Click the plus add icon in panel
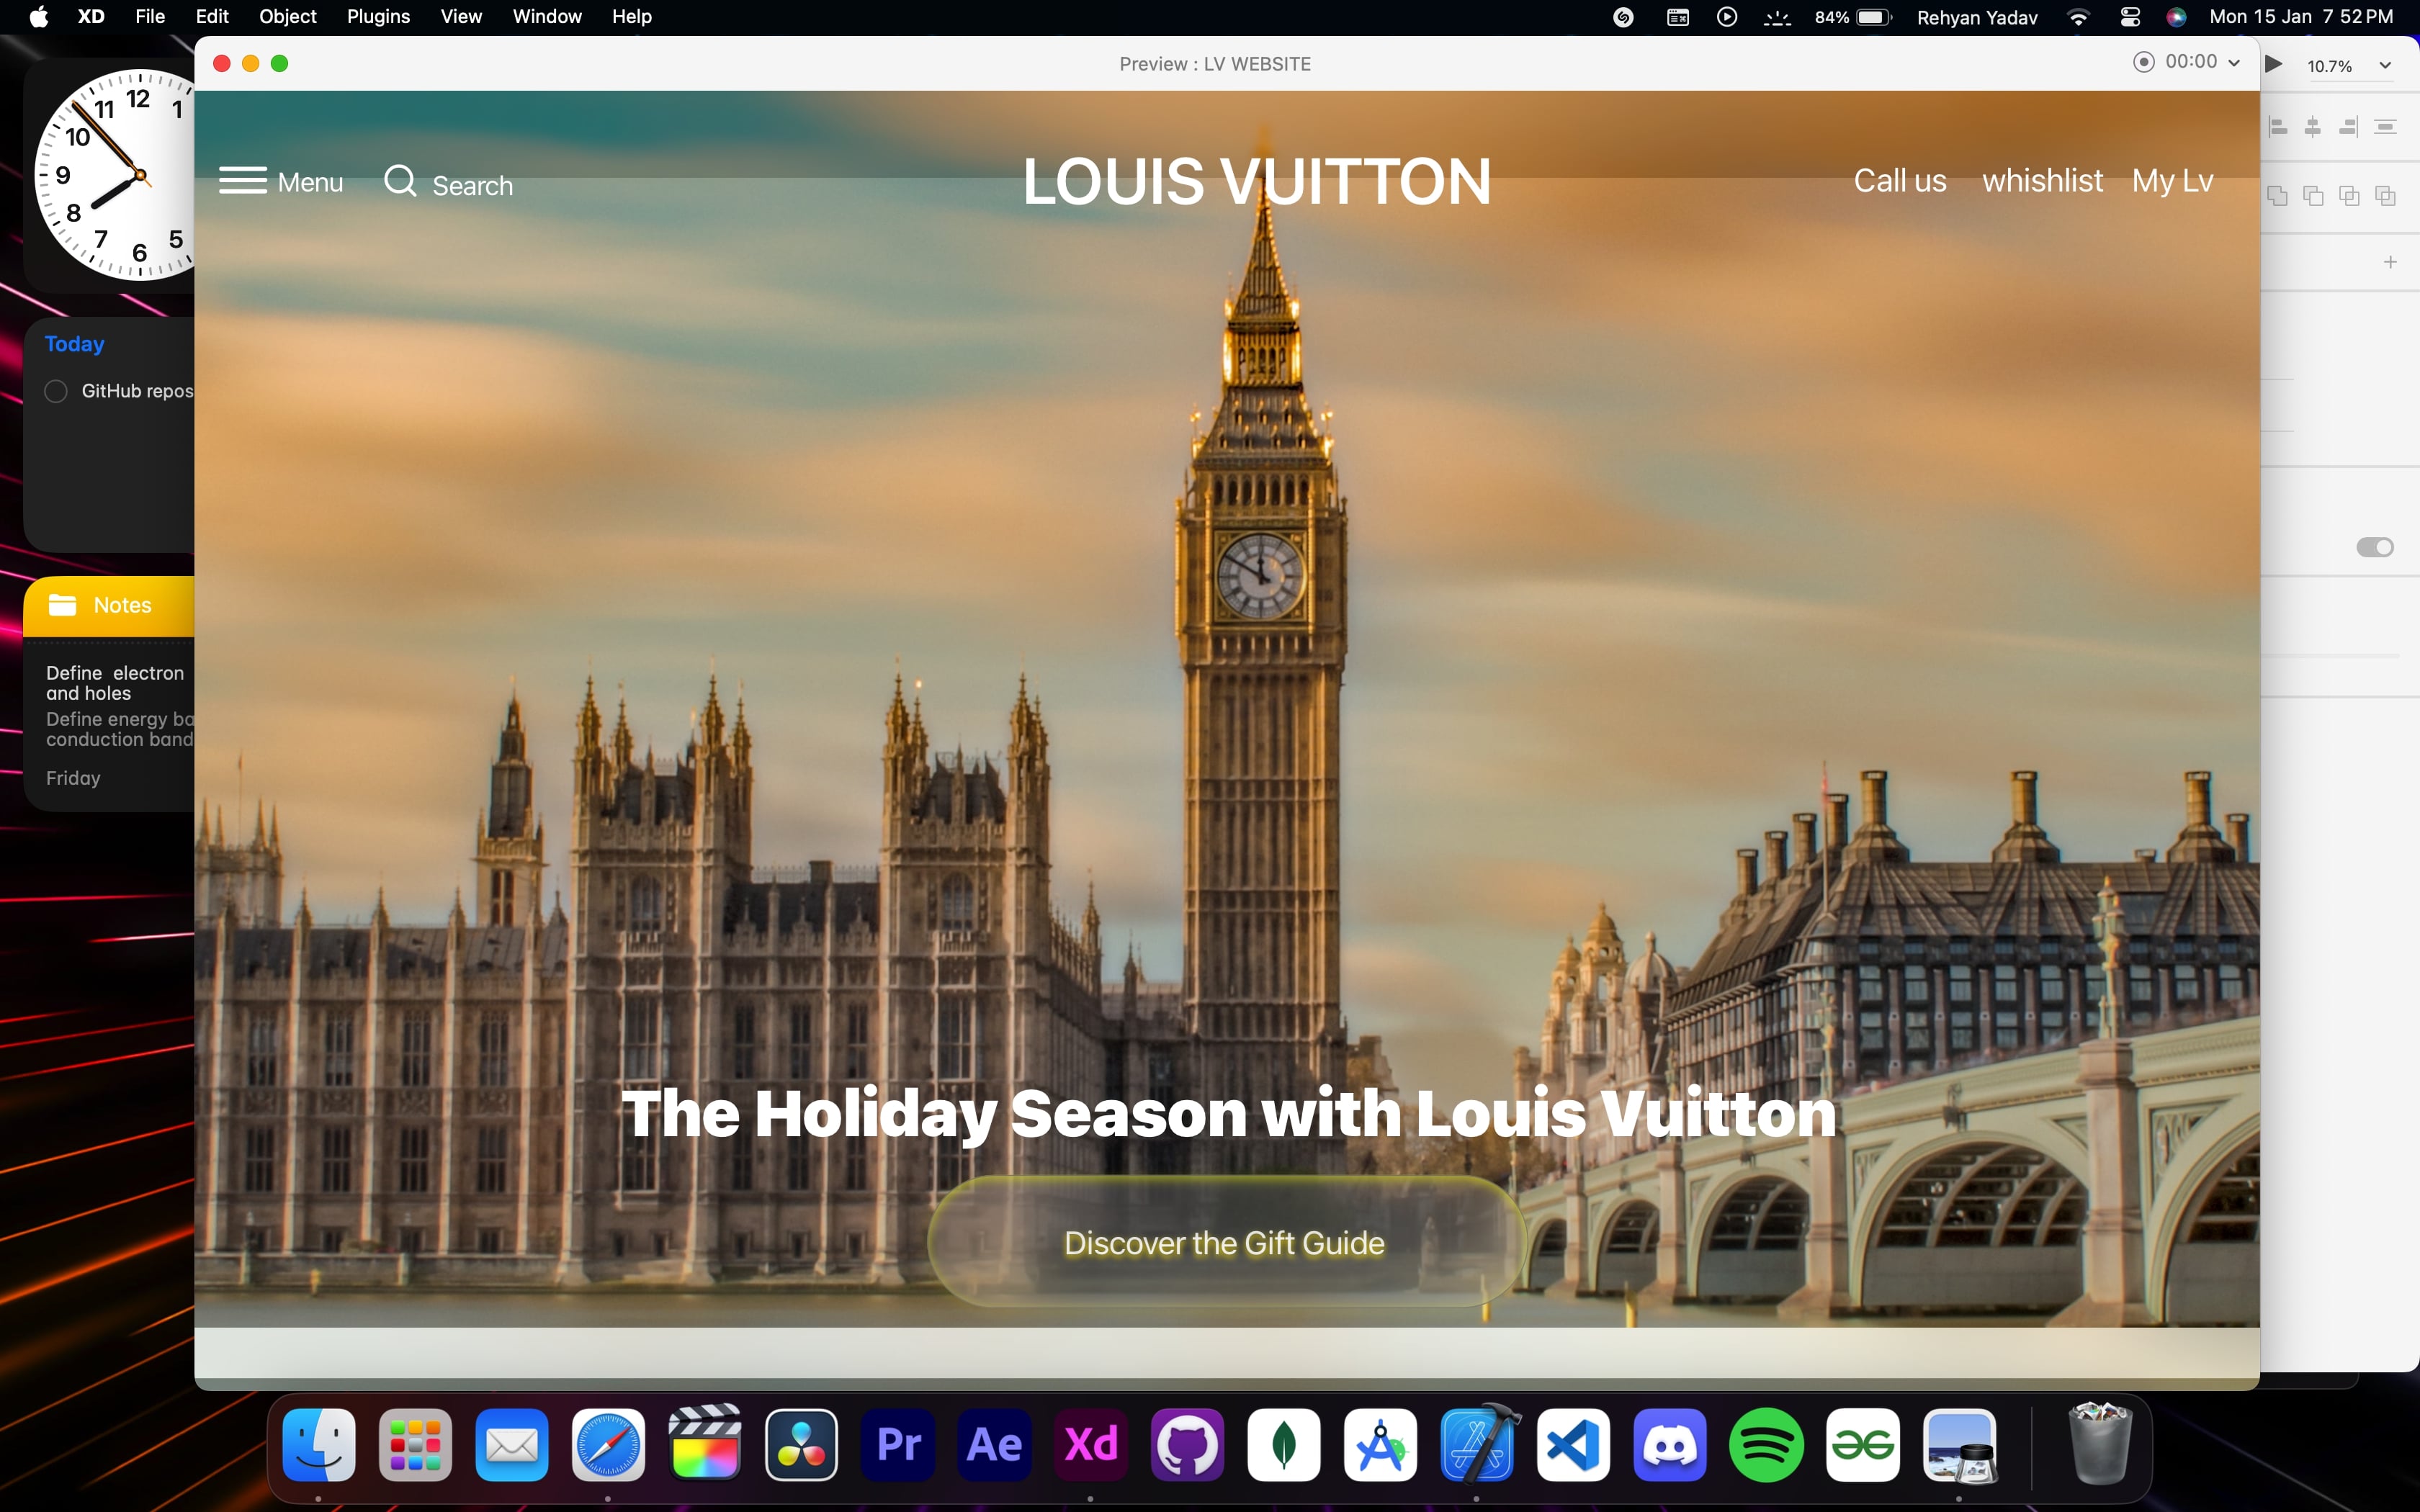The image size is (2420, 1512). coord(2390,262)
